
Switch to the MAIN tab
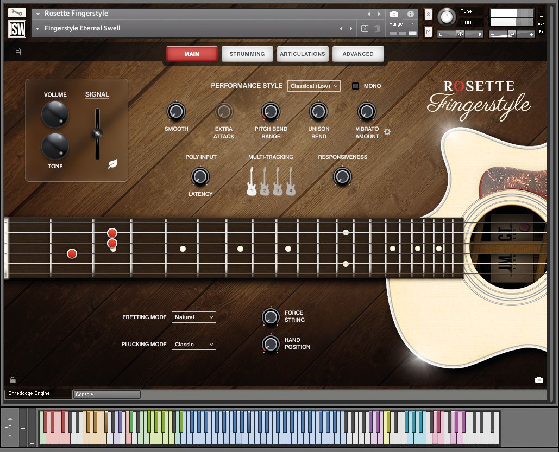(x=192, y=54)
